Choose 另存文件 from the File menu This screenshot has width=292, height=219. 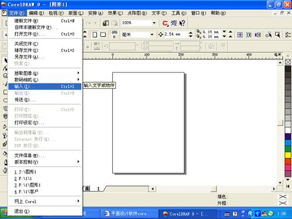click(x=45, y=57)
